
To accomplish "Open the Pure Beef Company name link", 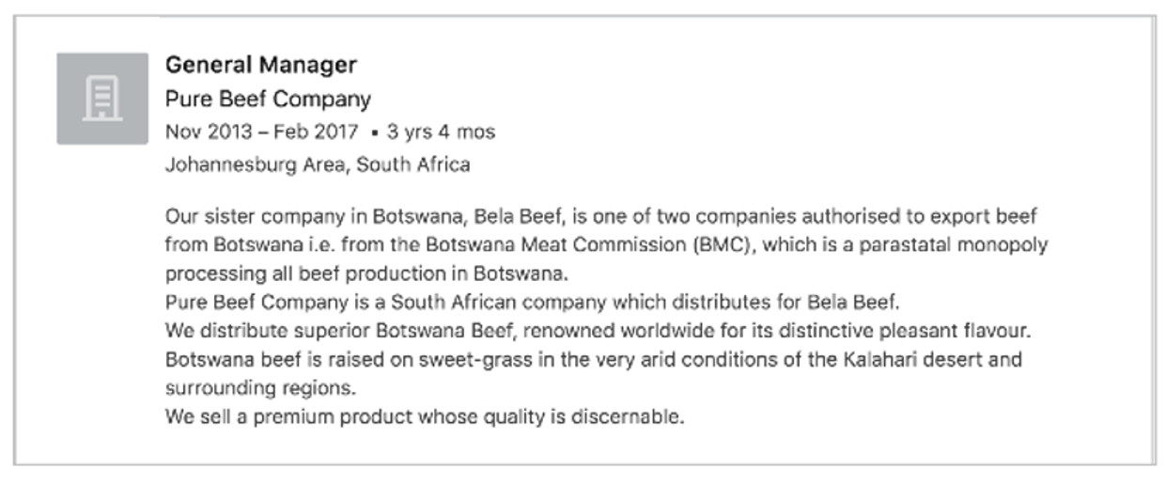I will (x=268, y=99).
